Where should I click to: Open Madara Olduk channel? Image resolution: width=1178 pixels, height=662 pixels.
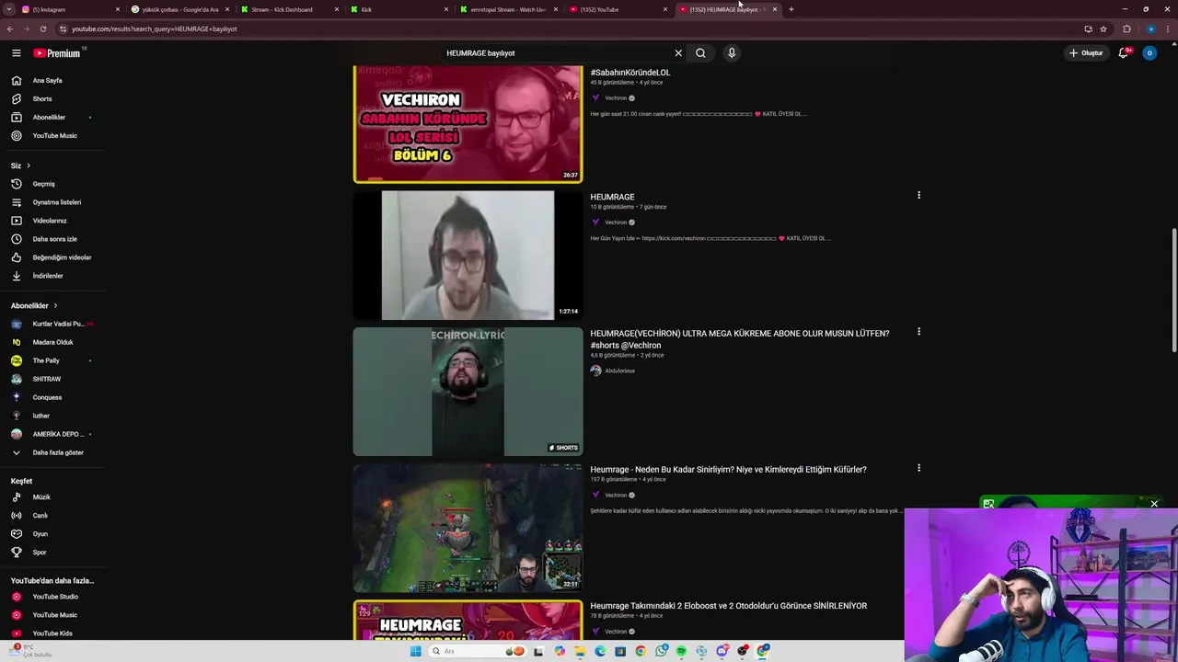(x=52, y=342)
